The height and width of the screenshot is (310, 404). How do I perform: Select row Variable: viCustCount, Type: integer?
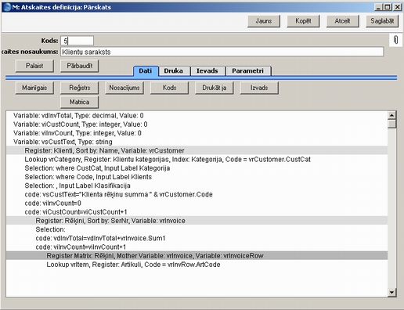click(197, 124)
